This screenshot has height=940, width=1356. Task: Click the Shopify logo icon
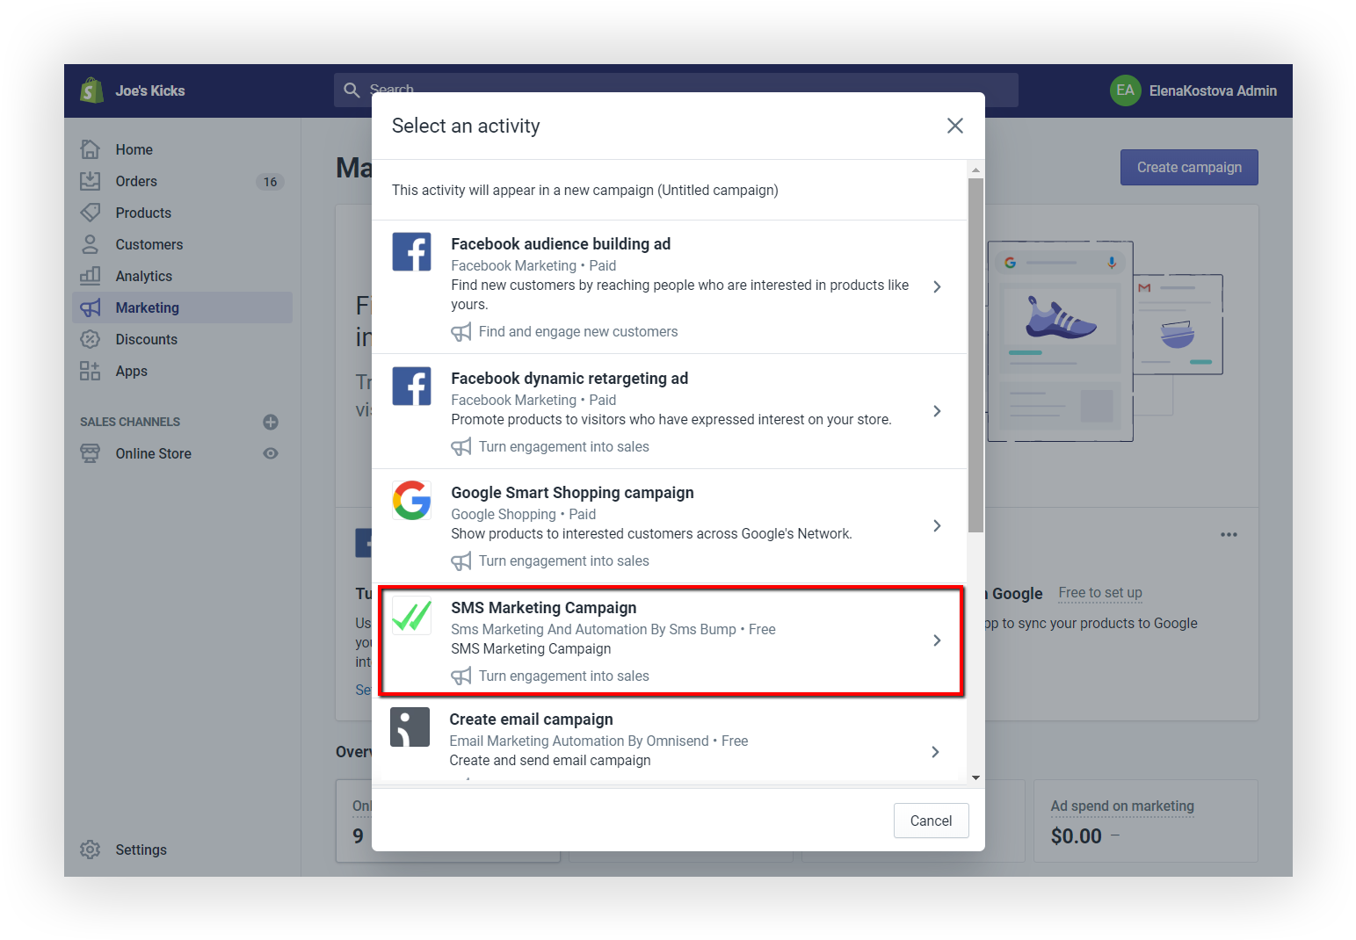(91, 90)
